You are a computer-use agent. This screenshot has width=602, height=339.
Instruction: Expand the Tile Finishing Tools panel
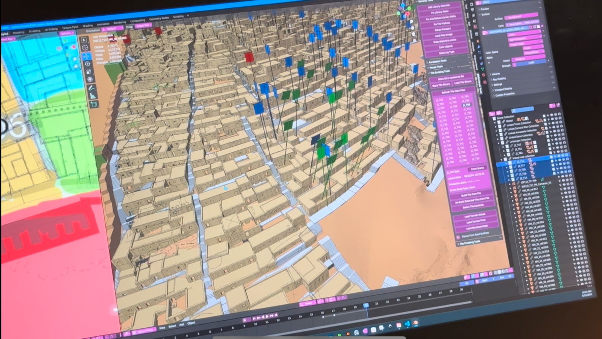pos(469,243)
